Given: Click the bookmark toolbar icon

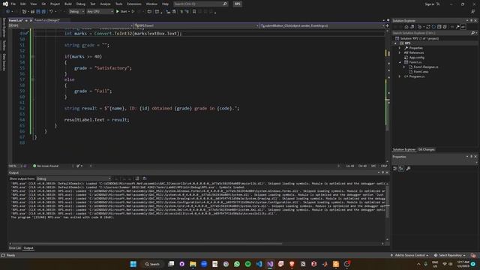Looking at the screenshot, I should [x=194, y=12].
